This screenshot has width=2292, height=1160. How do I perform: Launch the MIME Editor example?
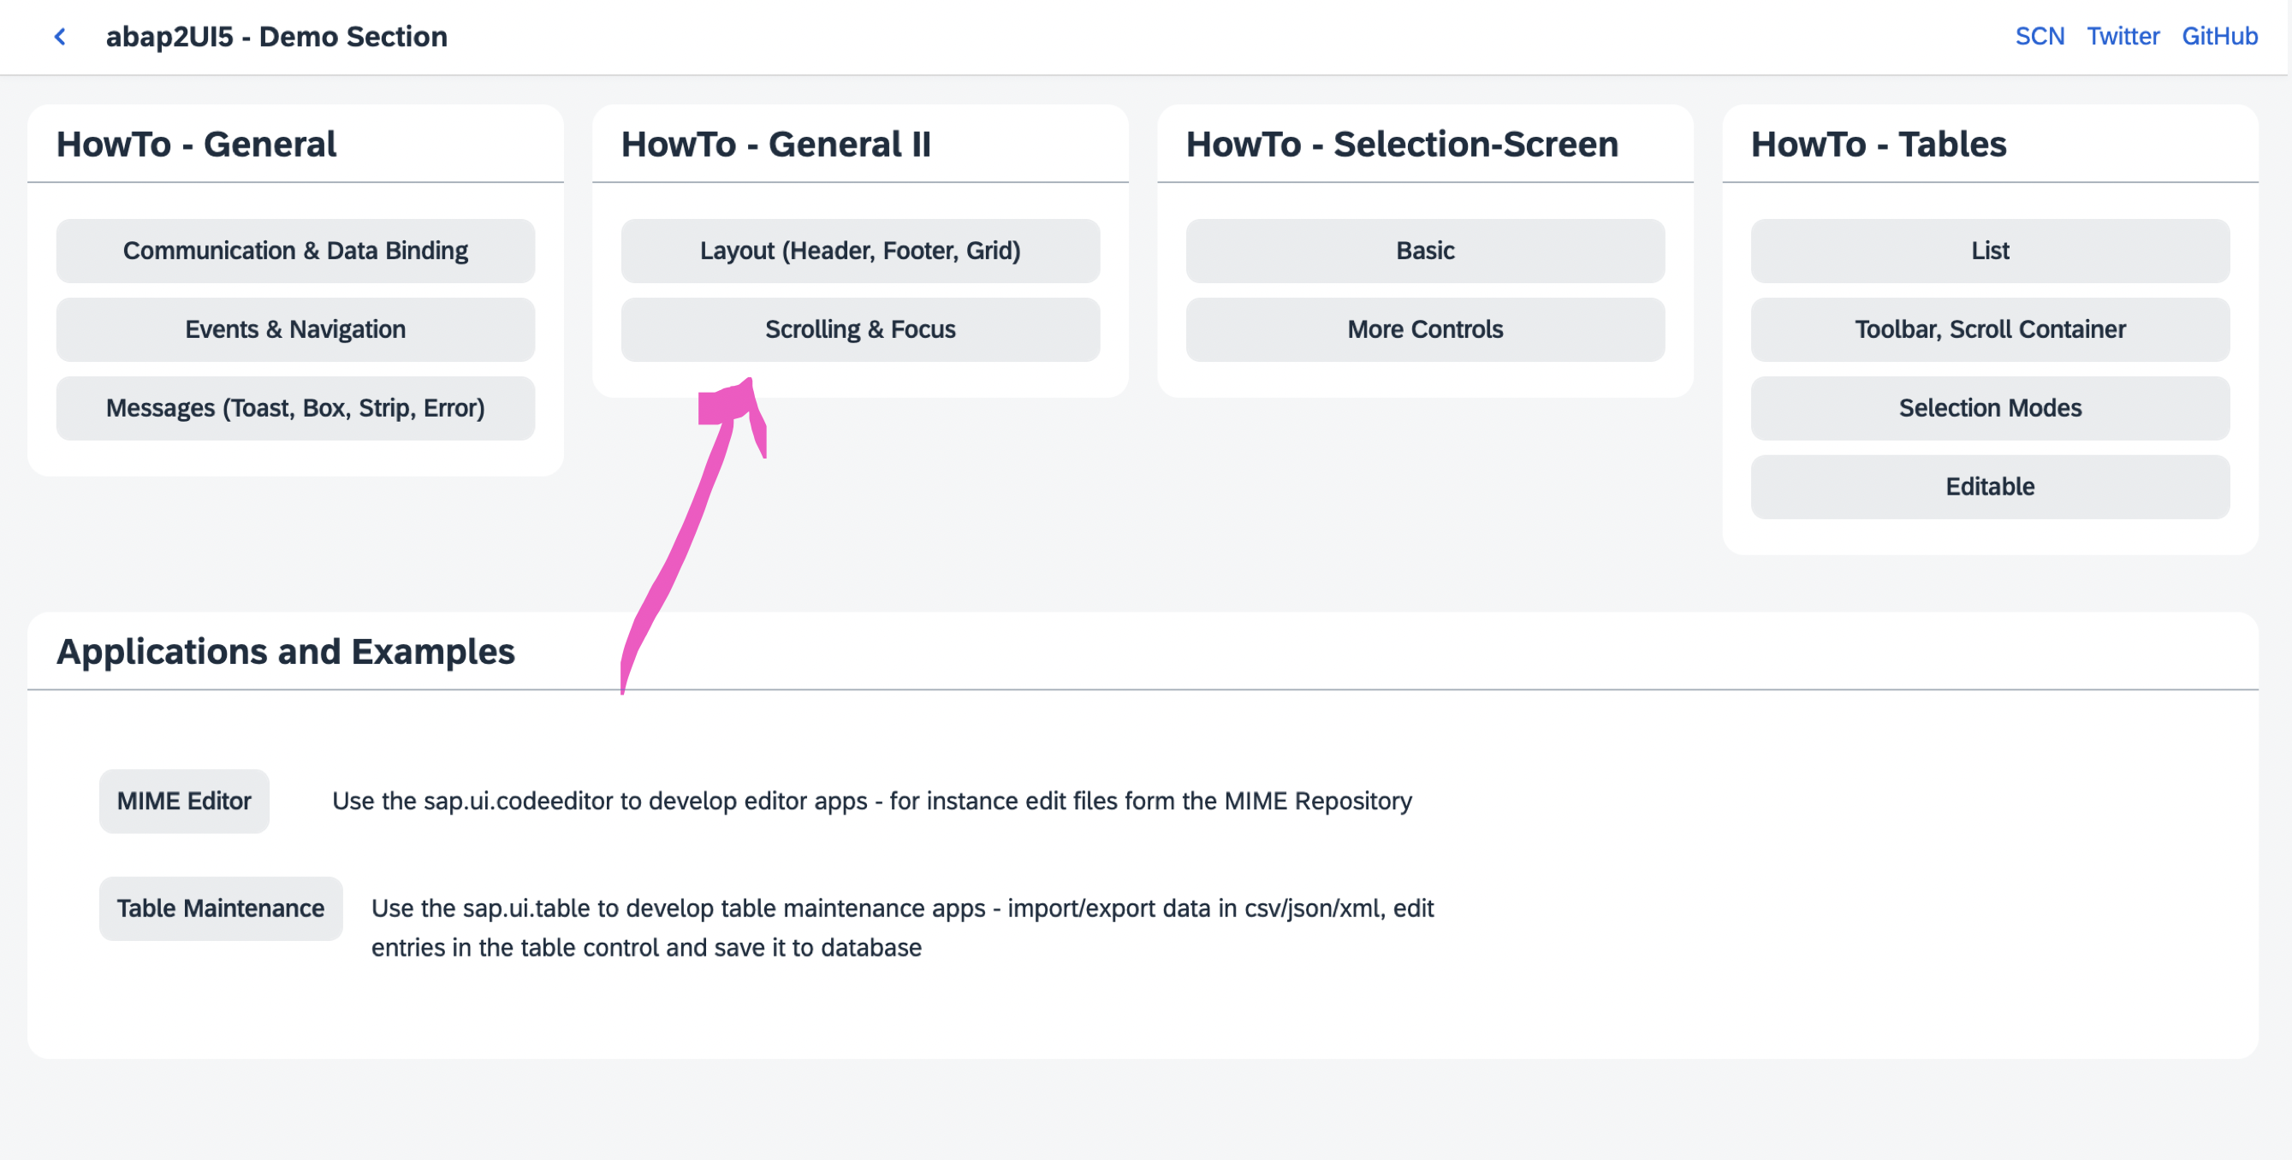pyautogui.click(x=184, y=801)
